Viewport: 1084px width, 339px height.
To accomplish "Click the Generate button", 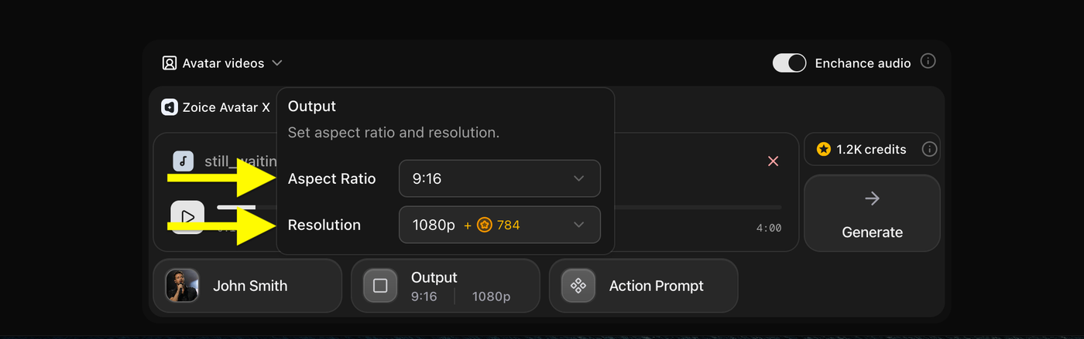I will pyautogui.click(x=872, y=213).
